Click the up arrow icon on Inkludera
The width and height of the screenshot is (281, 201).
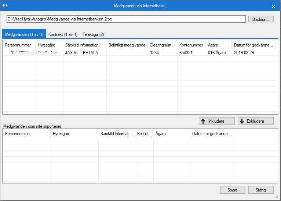[x=203, y=121]
